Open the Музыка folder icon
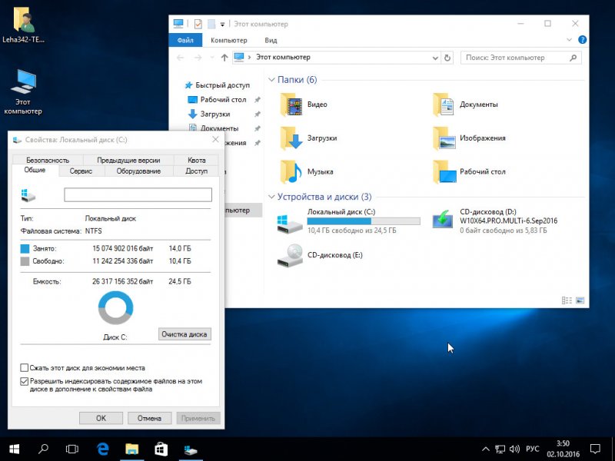This screenshot has width=615, height=461. click(x=291, y=171)
